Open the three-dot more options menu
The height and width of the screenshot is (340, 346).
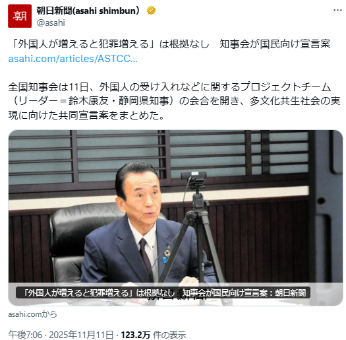(x=337, y=11)
